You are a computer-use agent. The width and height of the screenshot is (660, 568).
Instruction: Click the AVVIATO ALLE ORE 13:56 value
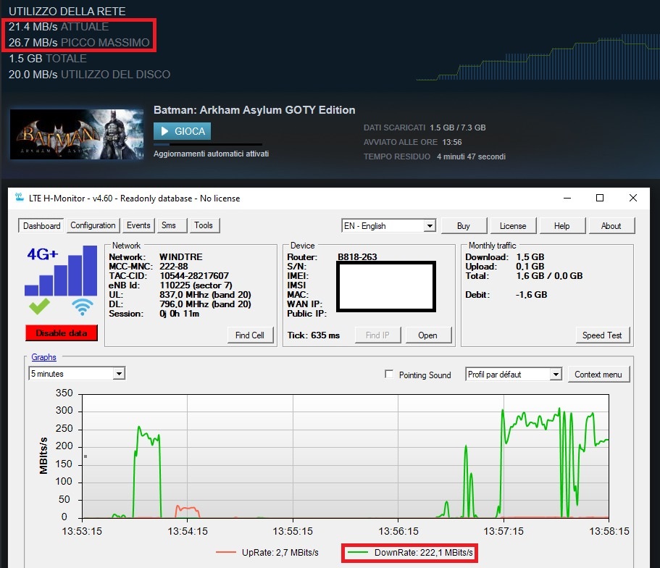452,142
